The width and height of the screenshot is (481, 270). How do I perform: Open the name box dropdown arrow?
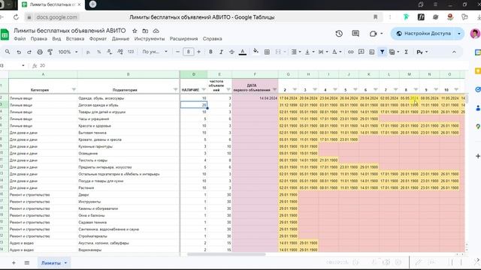[23, 65]
